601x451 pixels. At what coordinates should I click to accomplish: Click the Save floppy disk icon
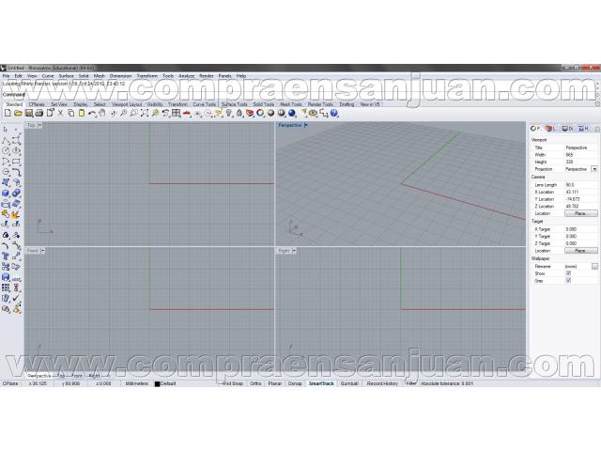coord(29,113)
